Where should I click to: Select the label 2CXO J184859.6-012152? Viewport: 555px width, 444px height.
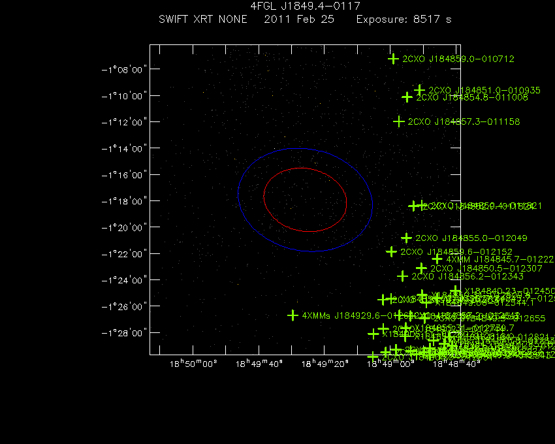(456, 252)
